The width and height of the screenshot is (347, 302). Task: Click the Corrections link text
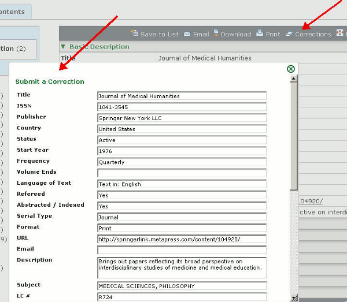[313, 34]
